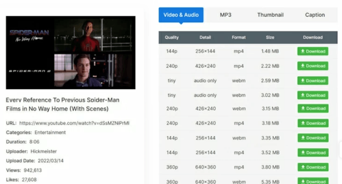Download the 360p webm 5.35 MB file
Screen dimensions: 342x184
click(313, 181)
